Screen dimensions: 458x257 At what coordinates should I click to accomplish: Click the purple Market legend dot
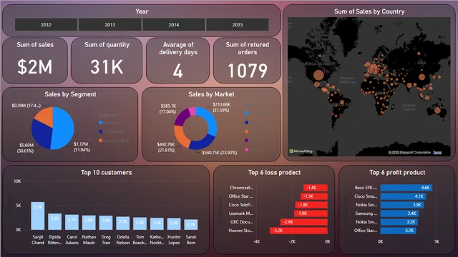pyautogui.click(x=246, y=141)
